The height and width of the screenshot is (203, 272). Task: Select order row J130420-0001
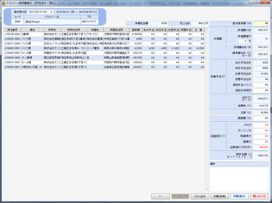10,66
